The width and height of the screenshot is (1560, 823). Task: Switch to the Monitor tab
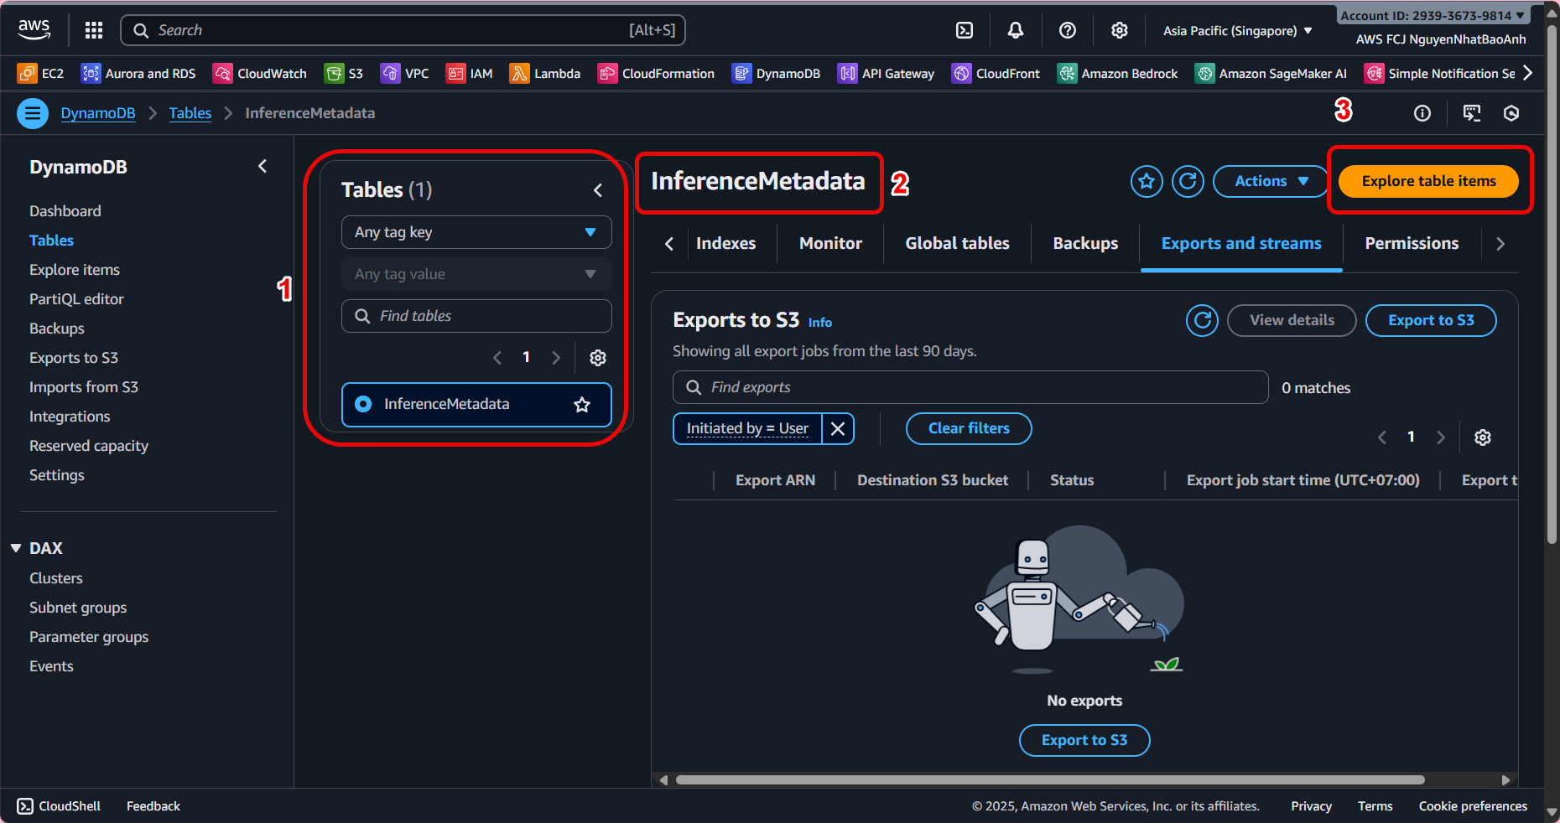[830, 244]
